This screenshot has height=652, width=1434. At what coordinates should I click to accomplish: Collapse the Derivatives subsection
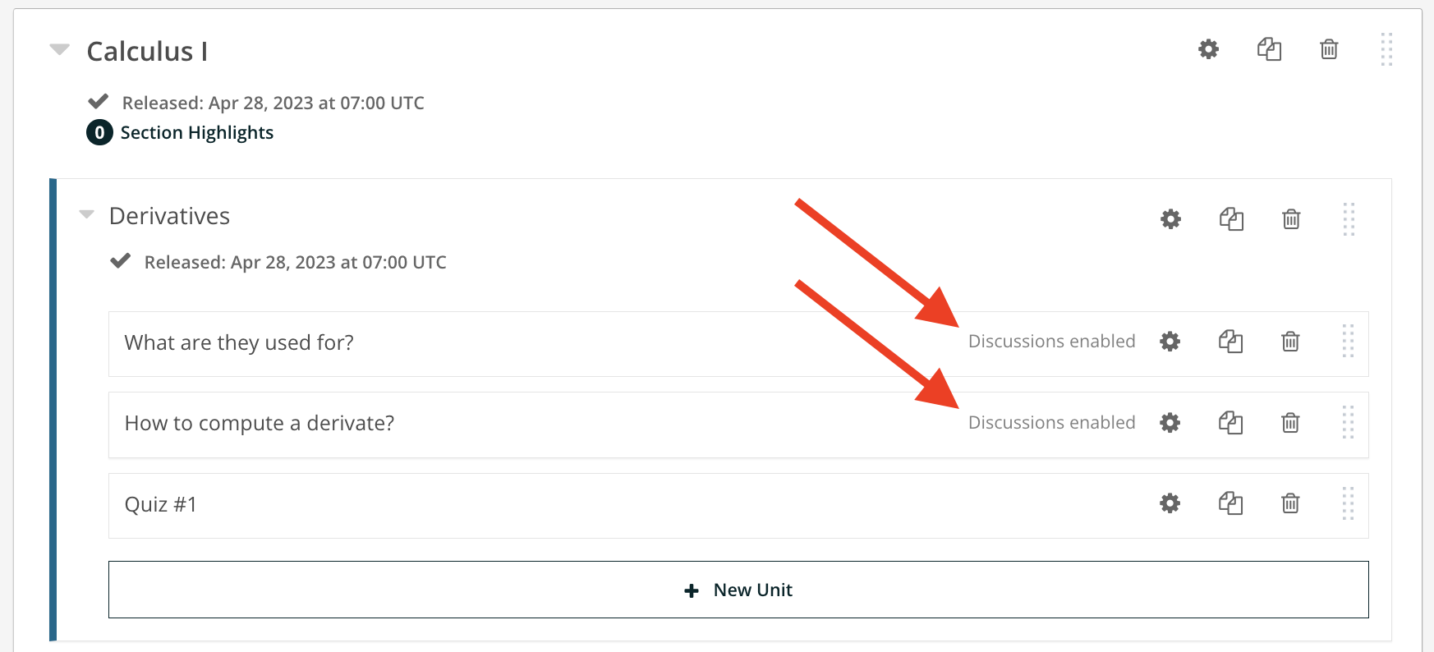coord(86,215)
